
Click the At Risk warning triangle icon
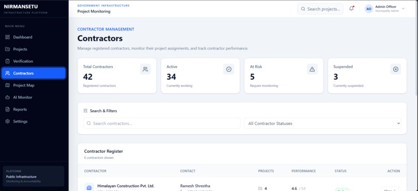[x=312, y=69]
